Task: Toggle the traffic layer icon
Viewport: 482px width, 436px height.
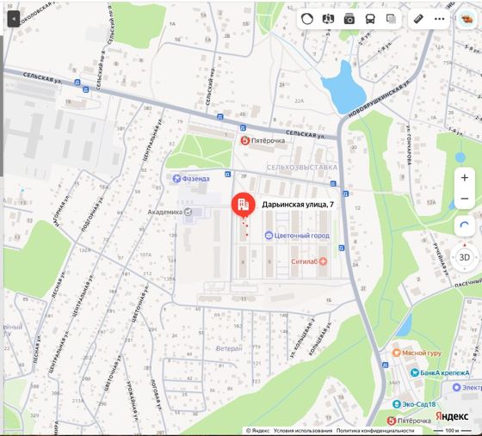Action: 307,19
